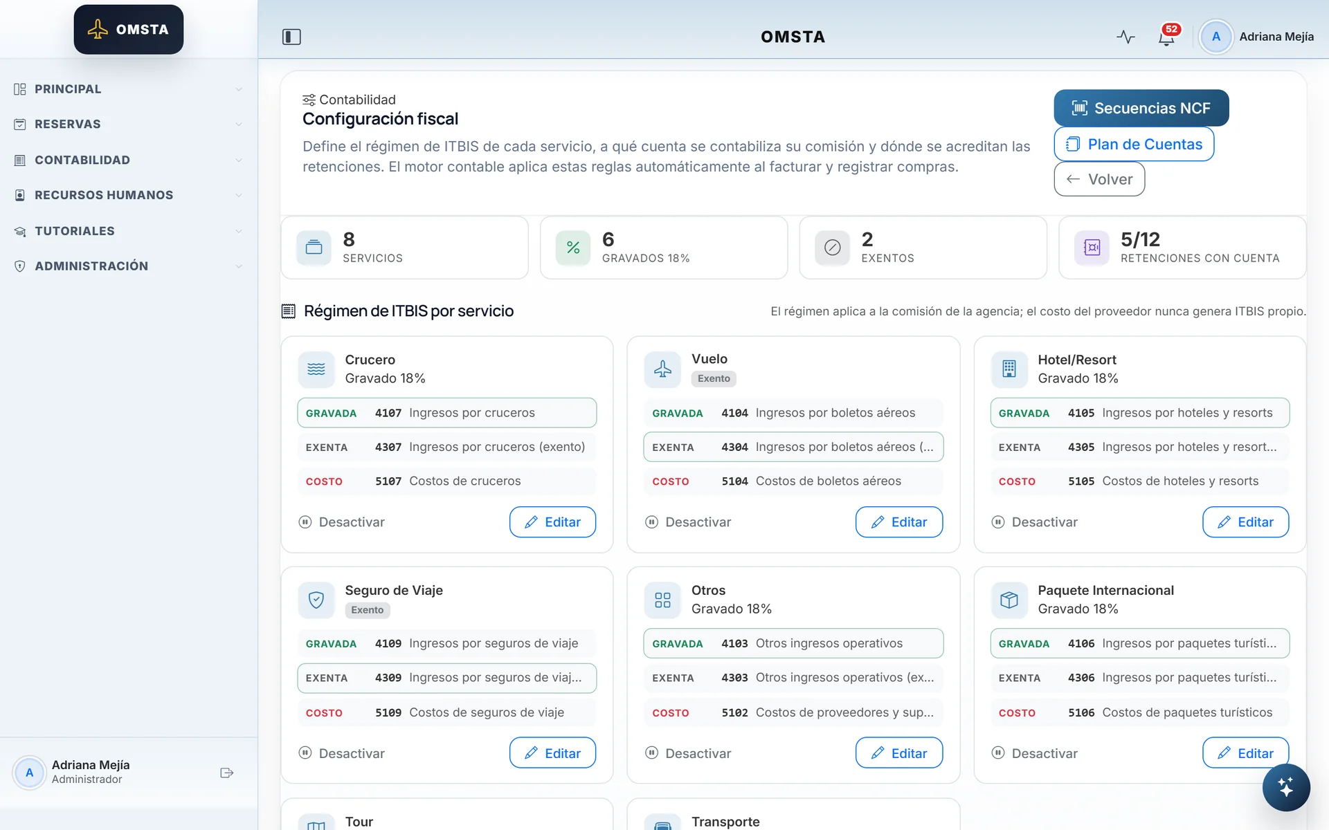Click the Retenciones con cuenta icon
This screenshot has height=830, width=1329.
1092,248
